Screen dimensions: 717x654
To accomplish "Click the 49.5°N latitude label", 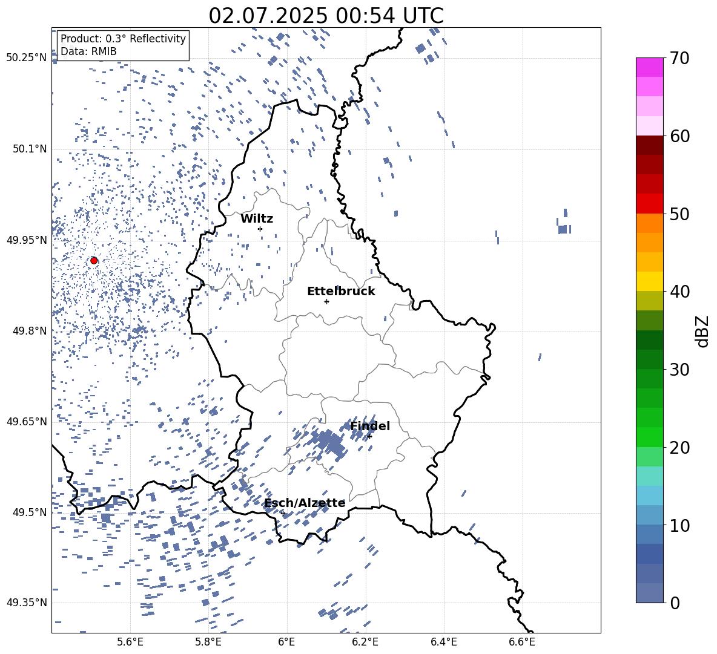I will pos(30,512).
